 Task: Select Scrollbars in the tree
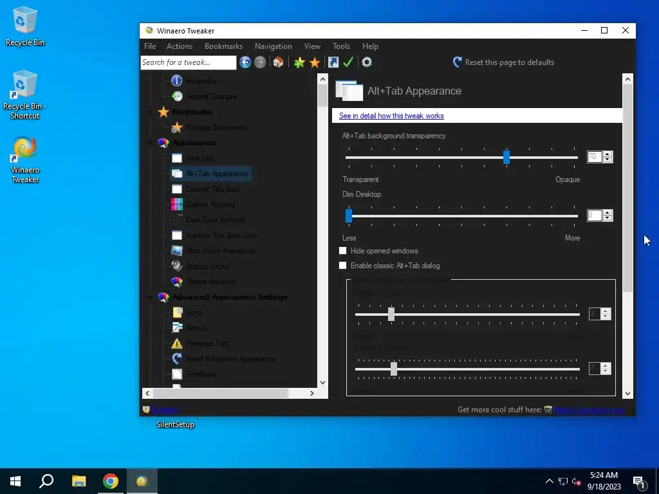coord(201,374)
